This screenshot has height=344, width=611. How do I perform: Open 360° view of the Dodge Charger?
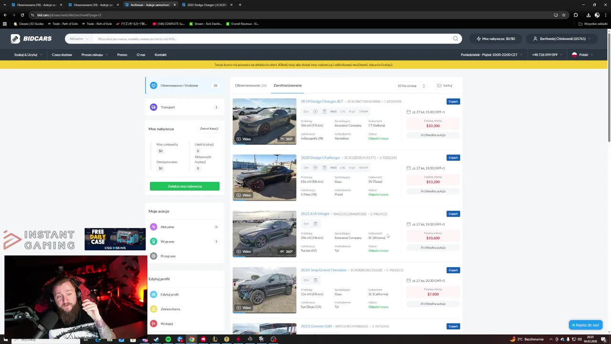coord(286,139)
